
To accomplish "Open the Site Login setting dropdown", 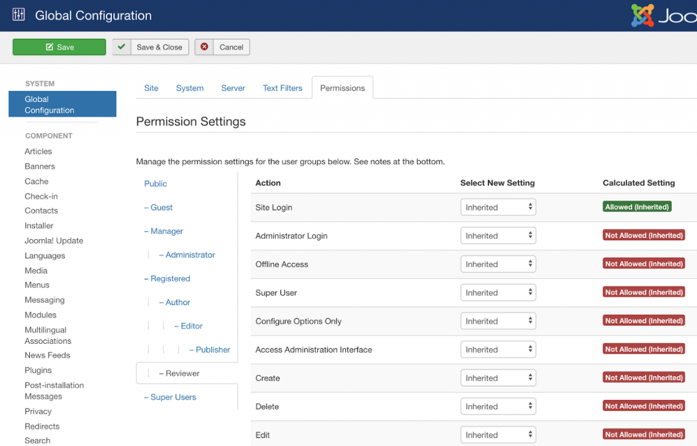I will click(498, 207).
